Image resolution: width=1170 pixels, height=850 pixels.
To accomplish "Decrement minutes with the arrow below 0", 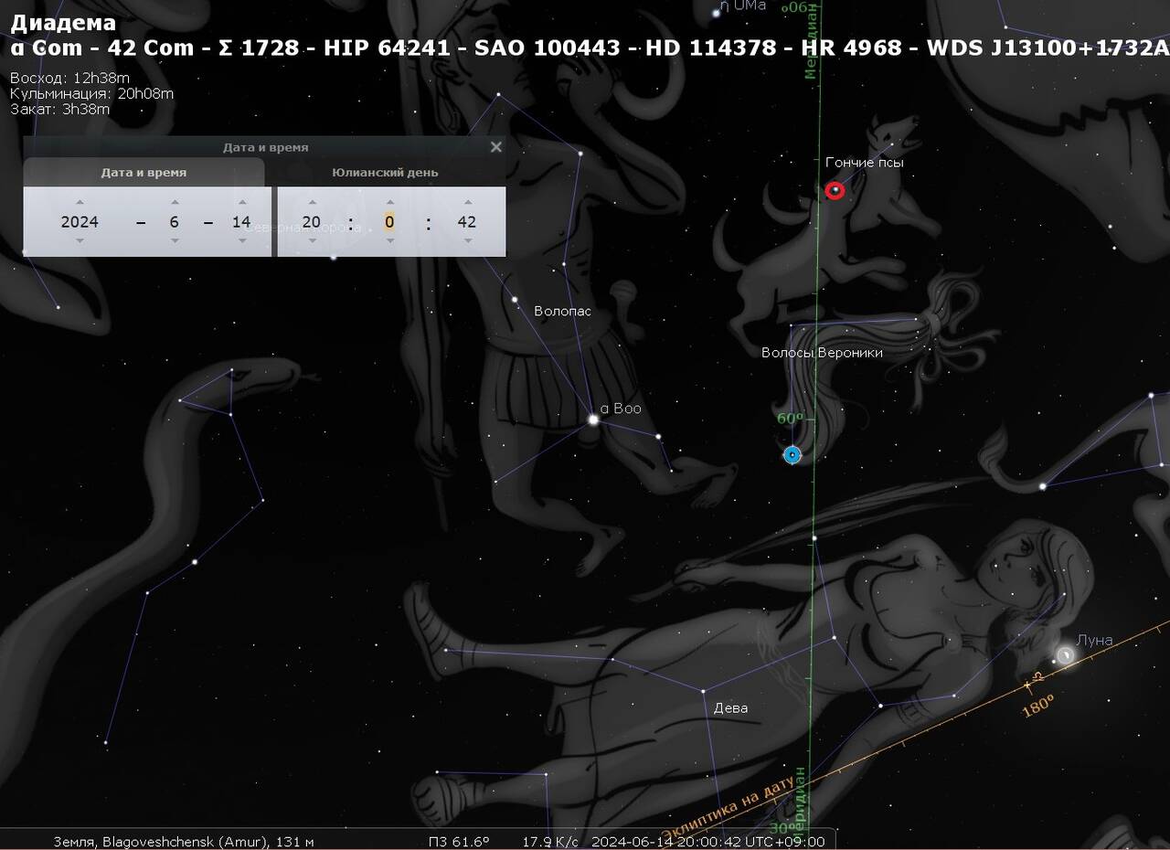I will click(x=389, y=240).
